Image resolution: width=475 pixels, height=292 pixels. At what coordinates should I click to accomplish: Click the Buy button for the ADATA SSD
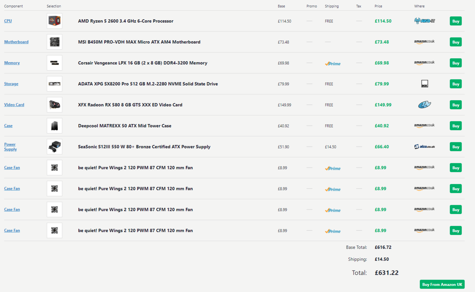pos(456,84)
